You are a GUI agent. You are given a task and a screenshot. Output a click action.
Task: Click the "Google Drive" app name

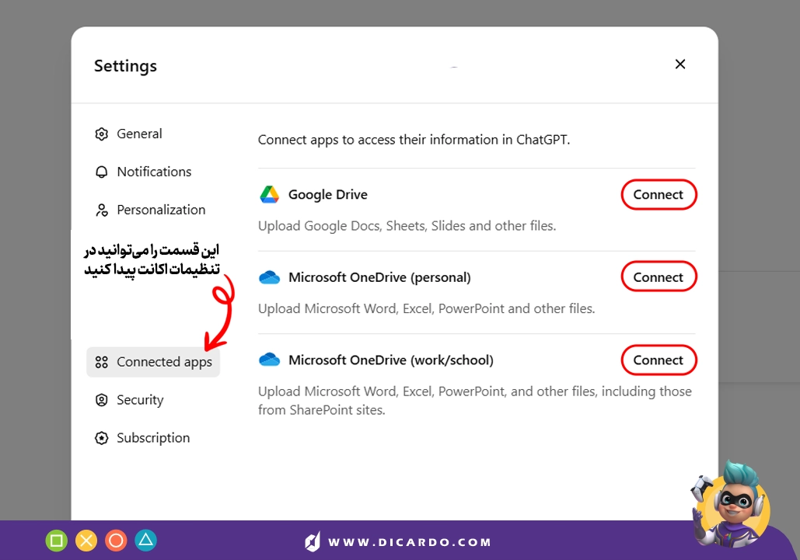(328, 195)
